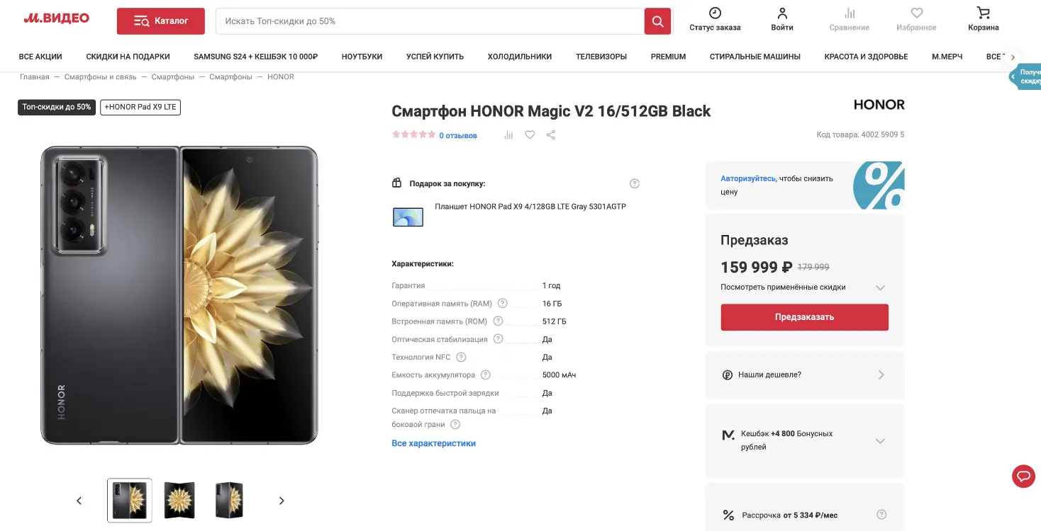
Task: Click the search magnifier button
Action: coord(657,21)
